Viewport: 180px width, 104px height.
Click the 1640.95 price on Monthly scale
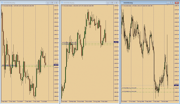[56, 6]
